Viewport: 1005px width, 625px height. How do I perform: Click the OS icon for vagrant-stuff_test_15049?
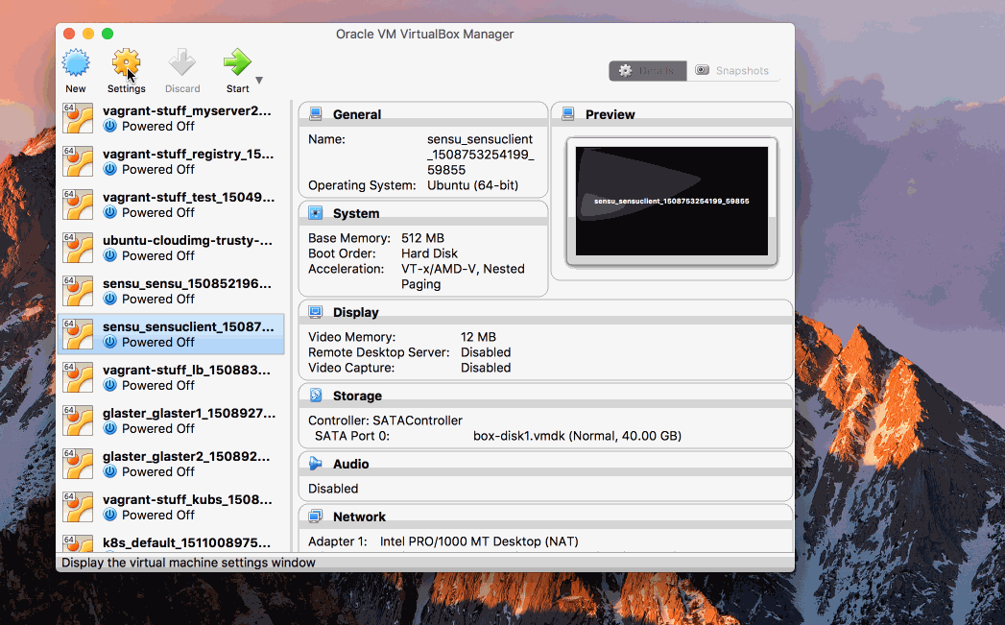click(78, 204)
